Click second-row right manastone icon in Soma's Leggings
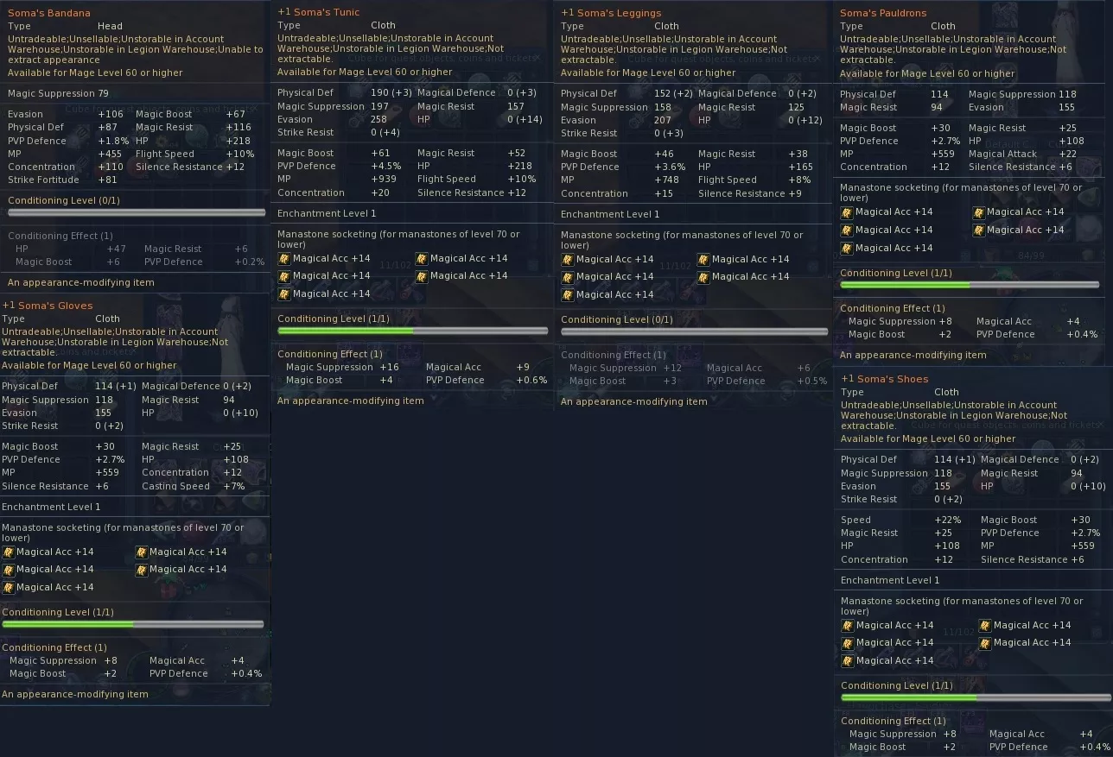This screenshot has height=757, width=1113. (x=703, y=277)
